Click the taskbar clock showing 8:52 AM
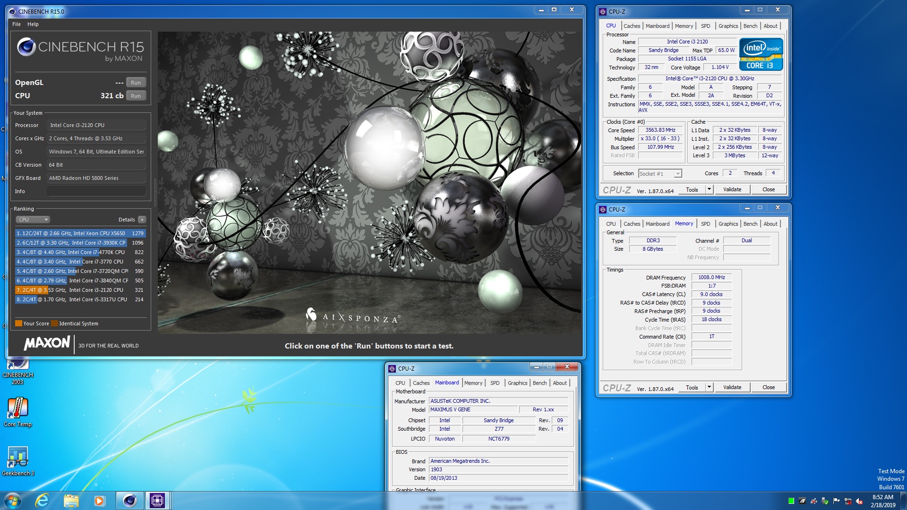 coord(883,501)
